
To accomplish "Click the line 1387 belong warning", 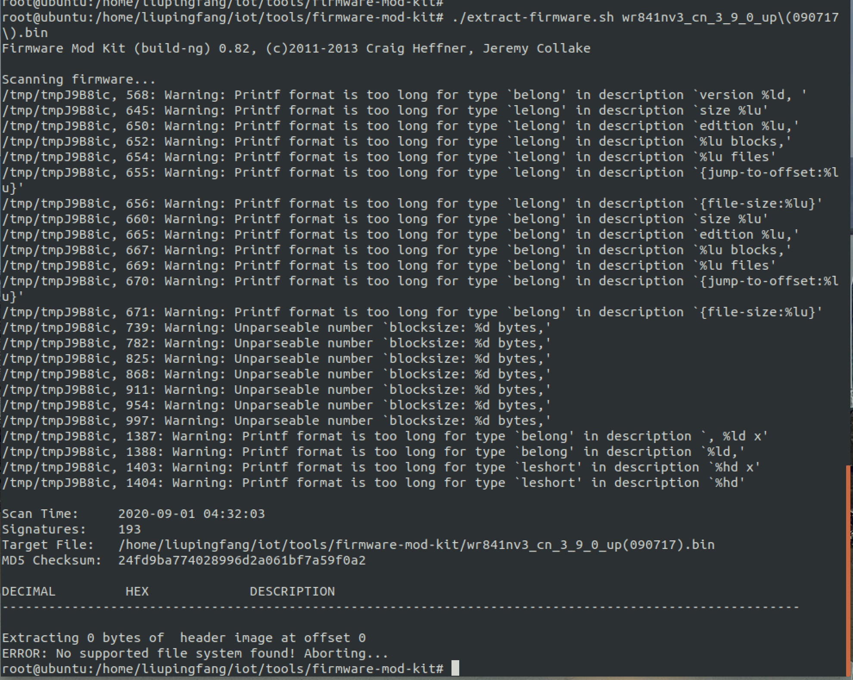I will point(385,436).
